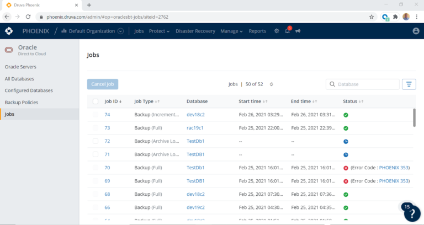Screen dimensions: 424x225
Task: Click the Database search field
Action: coord(365,84)
